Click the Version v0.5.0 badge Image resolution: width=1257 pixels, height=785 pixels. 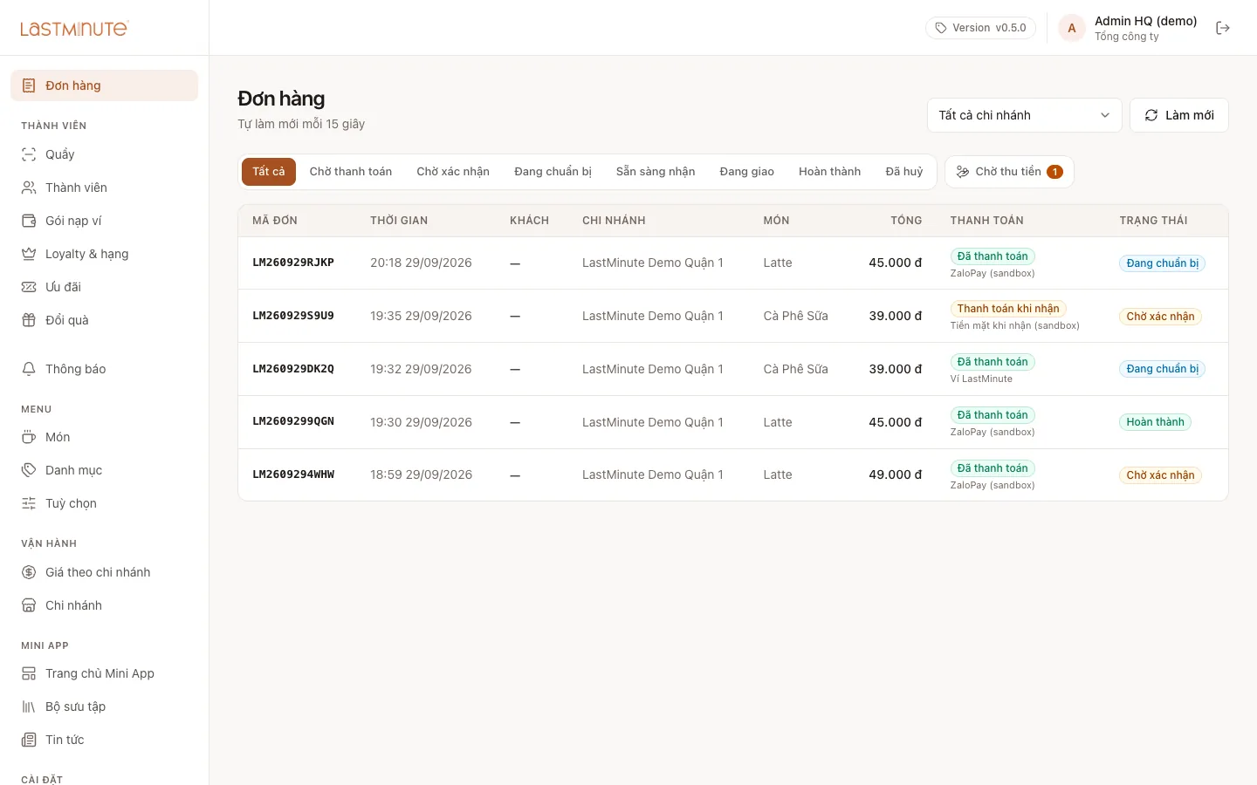[x=980, y=28]
